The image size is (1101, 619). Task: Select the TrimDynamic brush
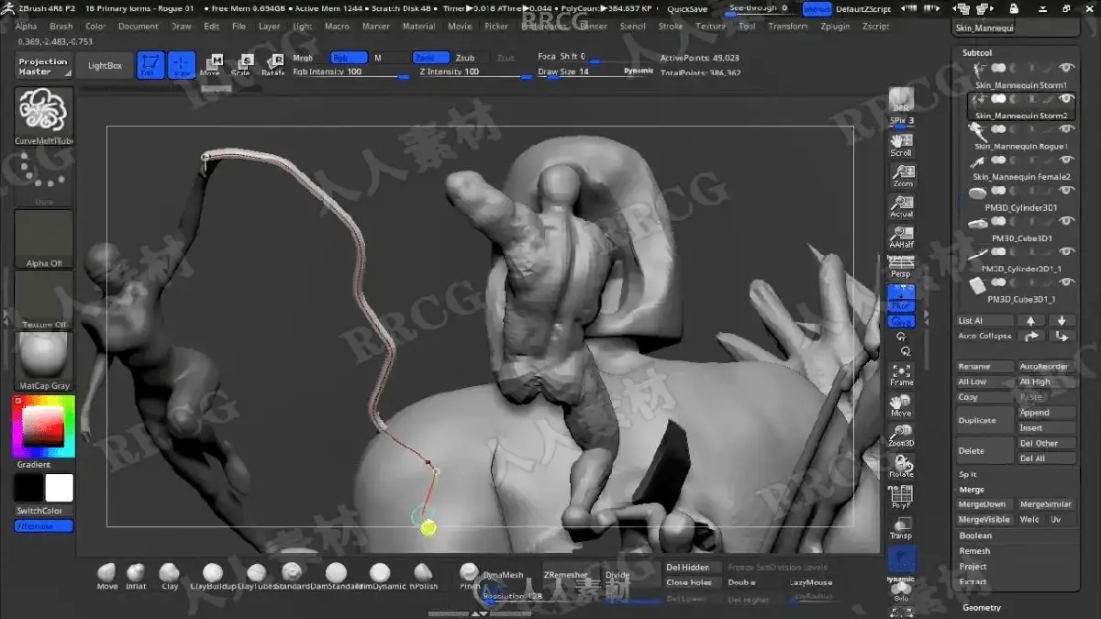(380, 577)
